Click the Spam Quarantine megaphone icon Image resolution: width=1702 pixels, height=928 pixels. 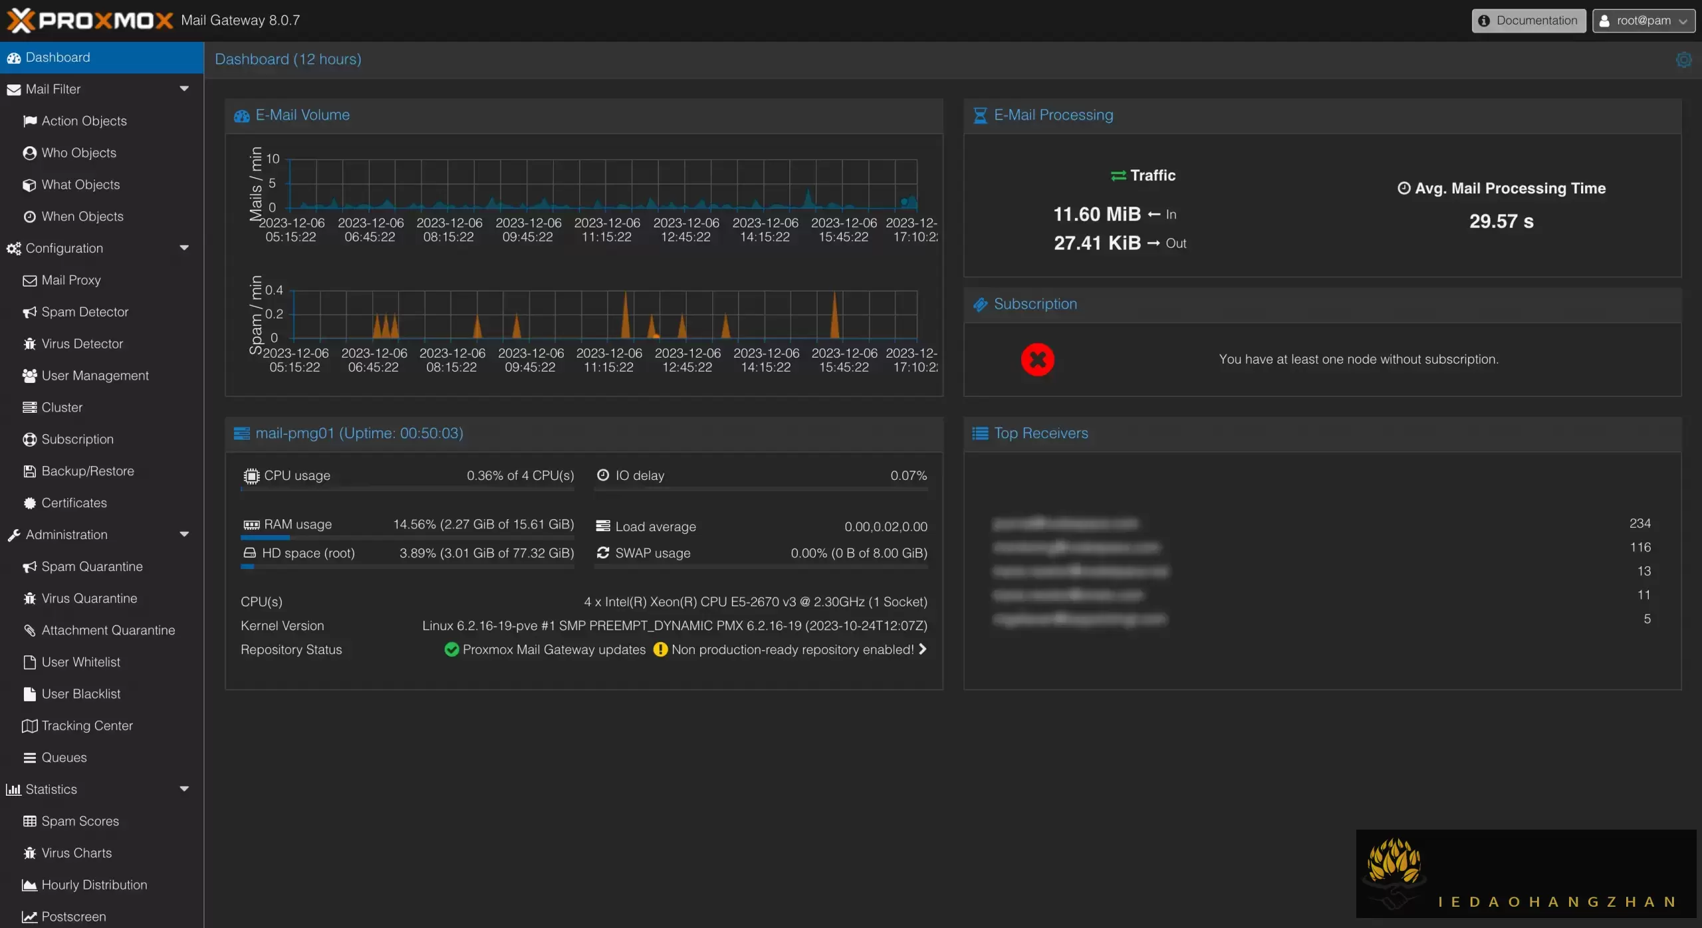click(30, 567)
